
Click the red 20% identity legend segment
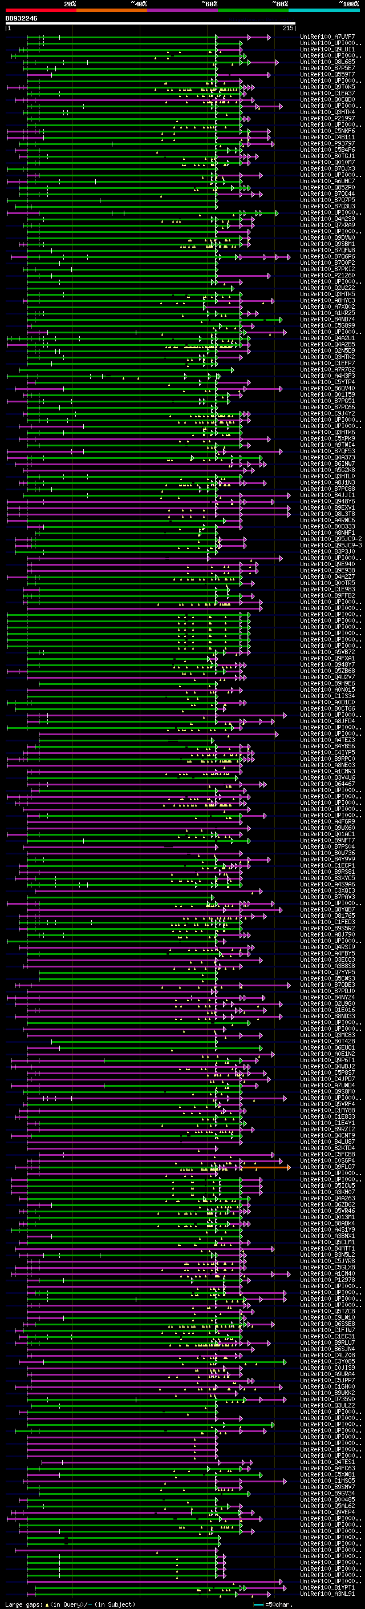pos(41,10)
